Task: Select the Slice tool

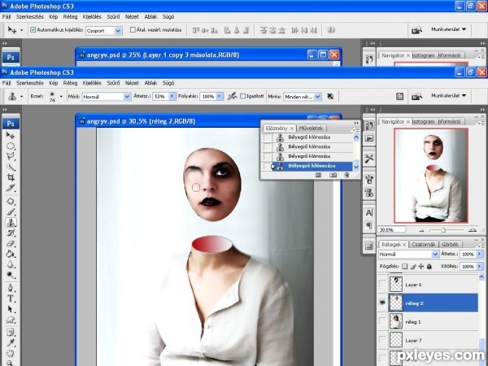Action: pyautogui.click(x=11, y=188)
